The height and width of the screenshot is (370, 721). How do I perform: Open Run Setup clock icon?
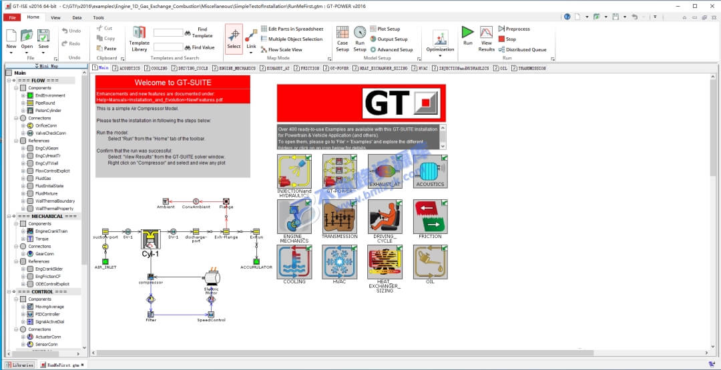coord(360,32)
